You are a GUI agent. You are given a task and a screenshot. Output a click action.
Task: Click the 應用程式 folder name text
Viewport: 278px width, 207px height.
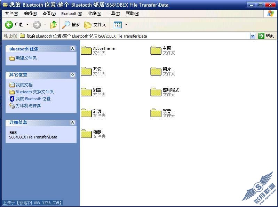click(x=171, y=90)
